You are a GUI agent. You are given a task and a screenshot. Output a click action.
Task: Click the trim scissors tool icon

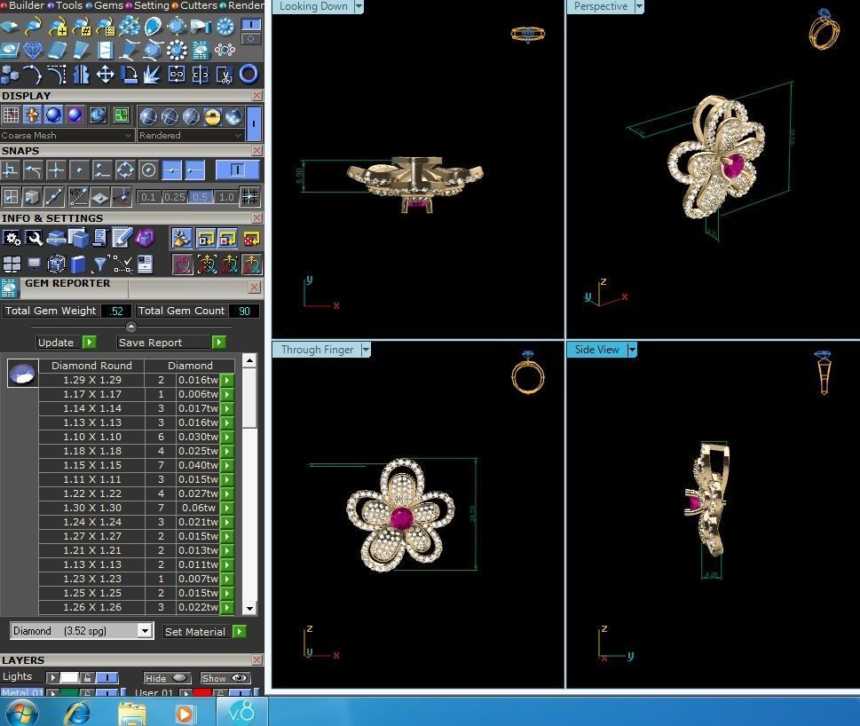(x=224, y=74)
